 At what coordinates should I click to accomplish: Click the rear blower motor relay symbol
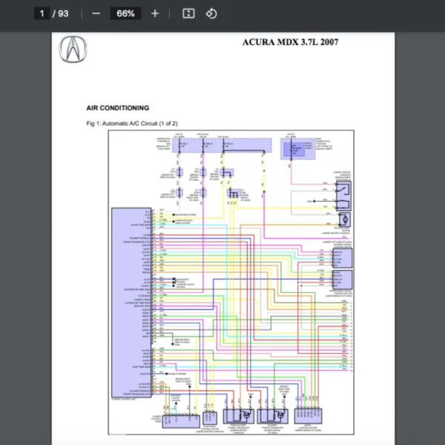click(342, 196)
